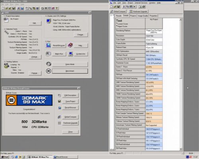This screenshot has height=159, width=199.
Task: Switch to 3DMark 99 Max Pro taskbar button
Action: pyautogui.click(x=40, y=157)
